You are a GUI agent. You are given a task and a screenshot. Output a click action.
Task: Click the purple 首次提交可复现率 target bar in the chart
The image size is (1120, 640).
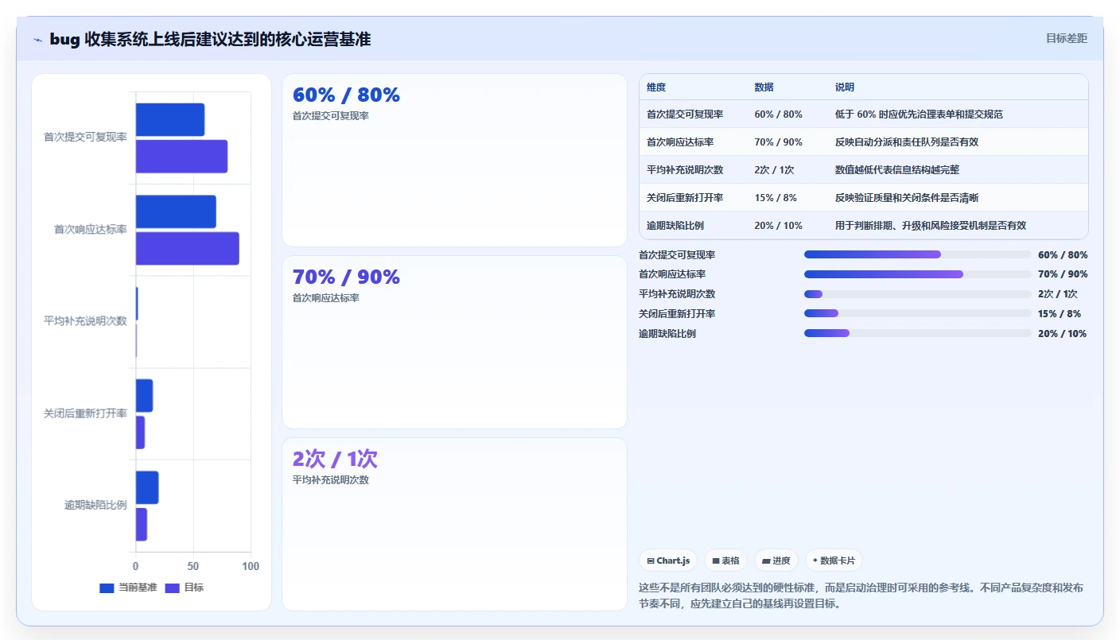point(181,156)
